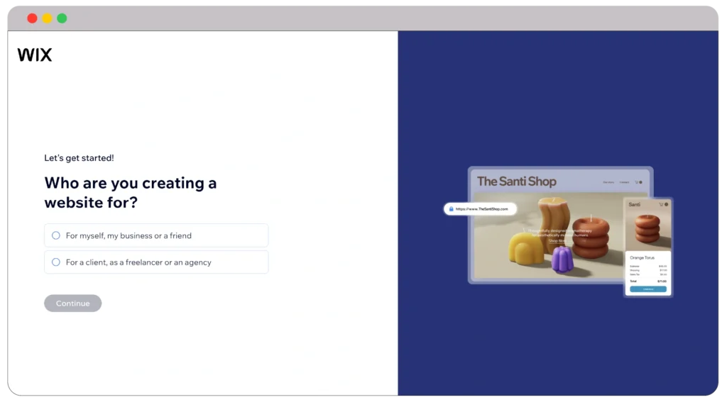Click the red close window button
Screen dimensions: 727x402
coord(32,18)
